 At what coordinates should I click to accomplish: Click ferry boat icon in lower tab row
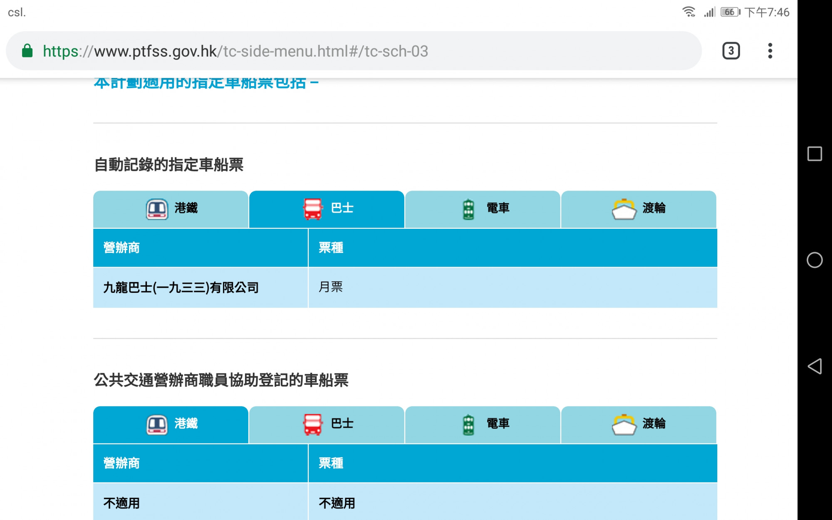click(624, 424)
